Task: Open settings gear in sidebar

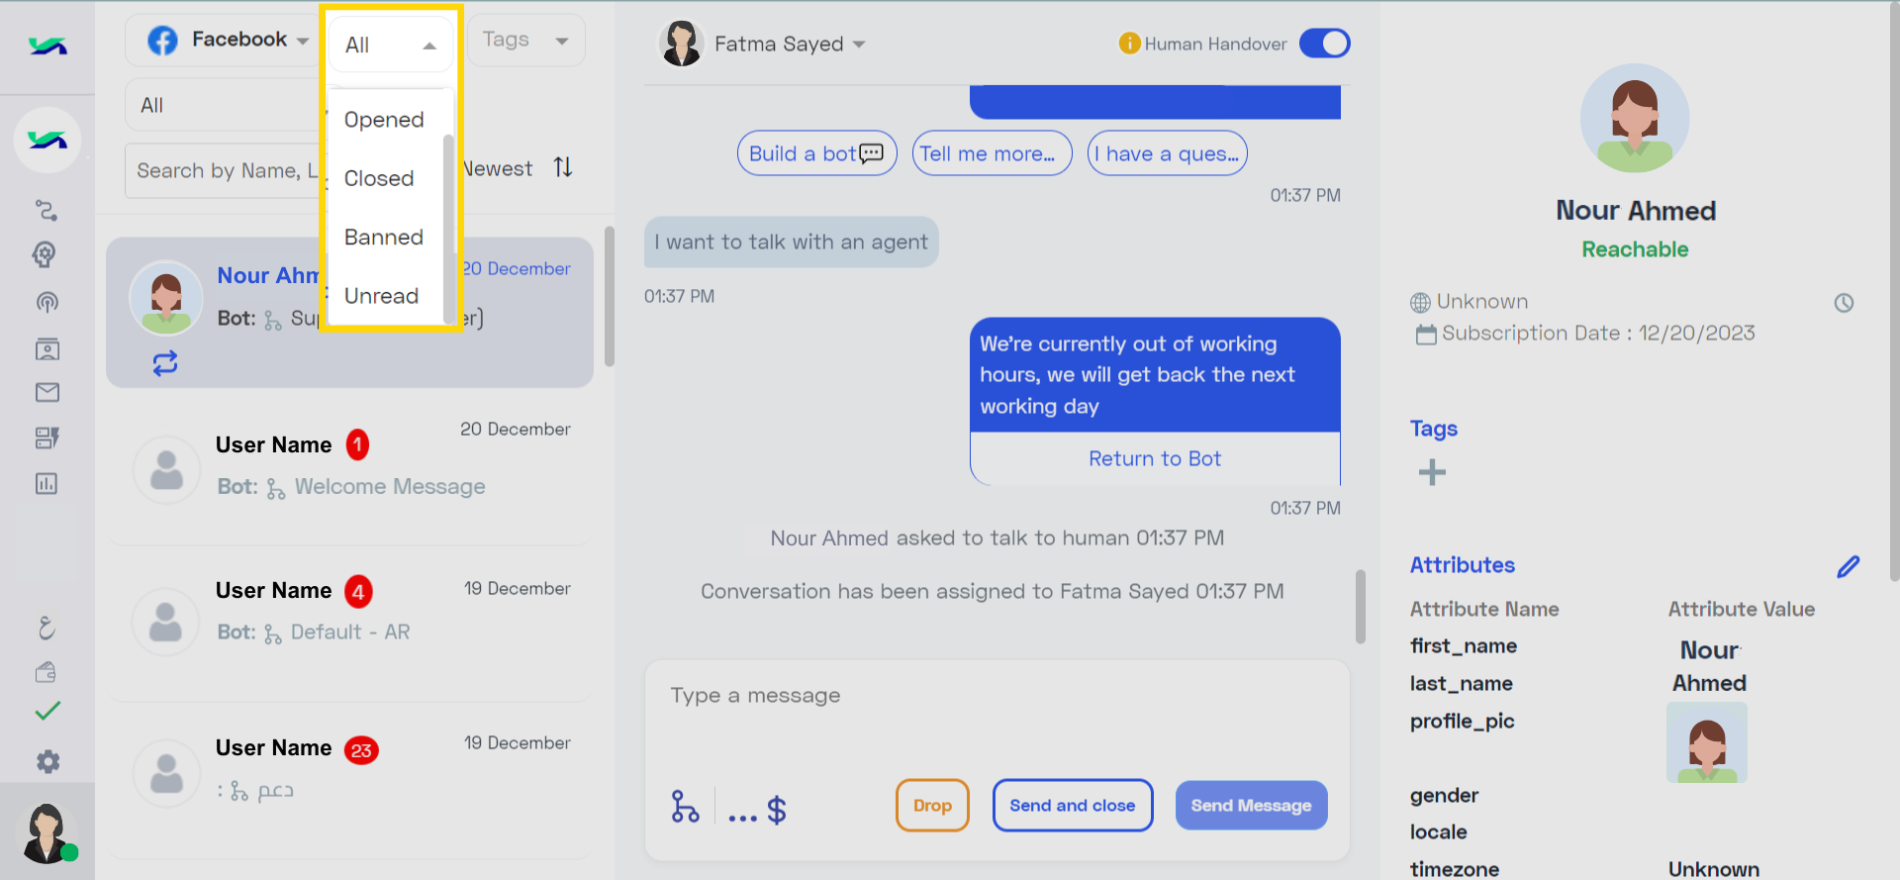Action: pyautogui.click(x=47, y=761)
